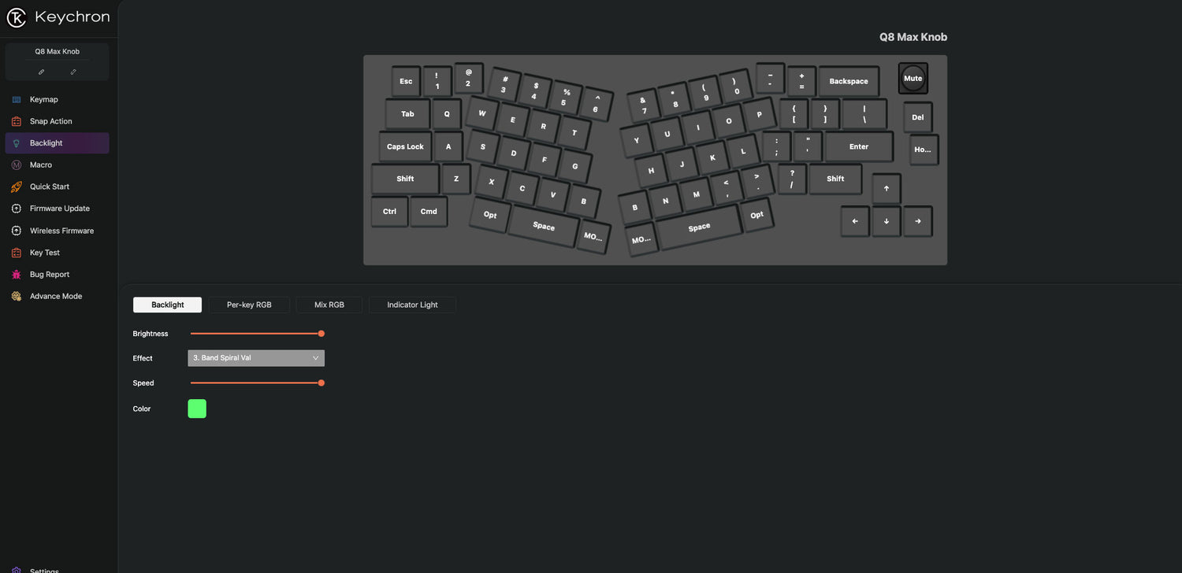
Task: Click the Enter key on keyboard layout
Action: click(859, 146)
